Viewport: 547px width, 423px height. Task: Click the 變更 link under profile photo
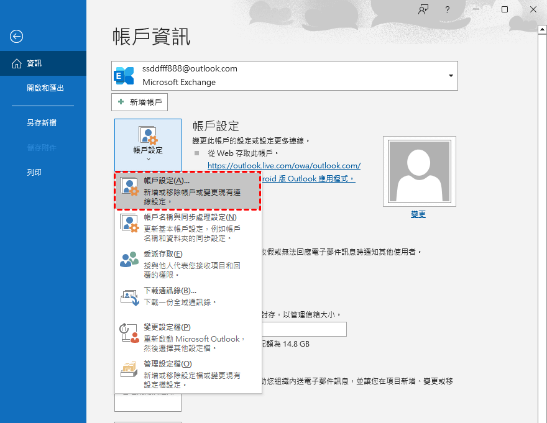418,214
